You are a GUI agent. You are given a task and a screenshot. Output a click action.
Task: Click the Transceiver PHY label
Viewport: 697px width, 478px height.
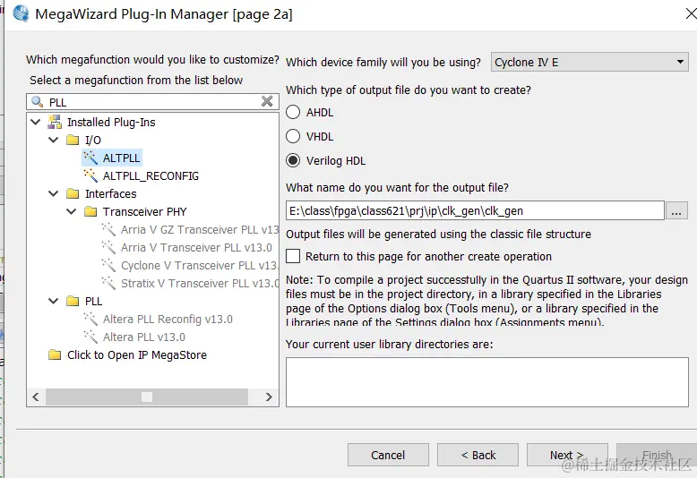pyautogui.click(x=144, y=211)
